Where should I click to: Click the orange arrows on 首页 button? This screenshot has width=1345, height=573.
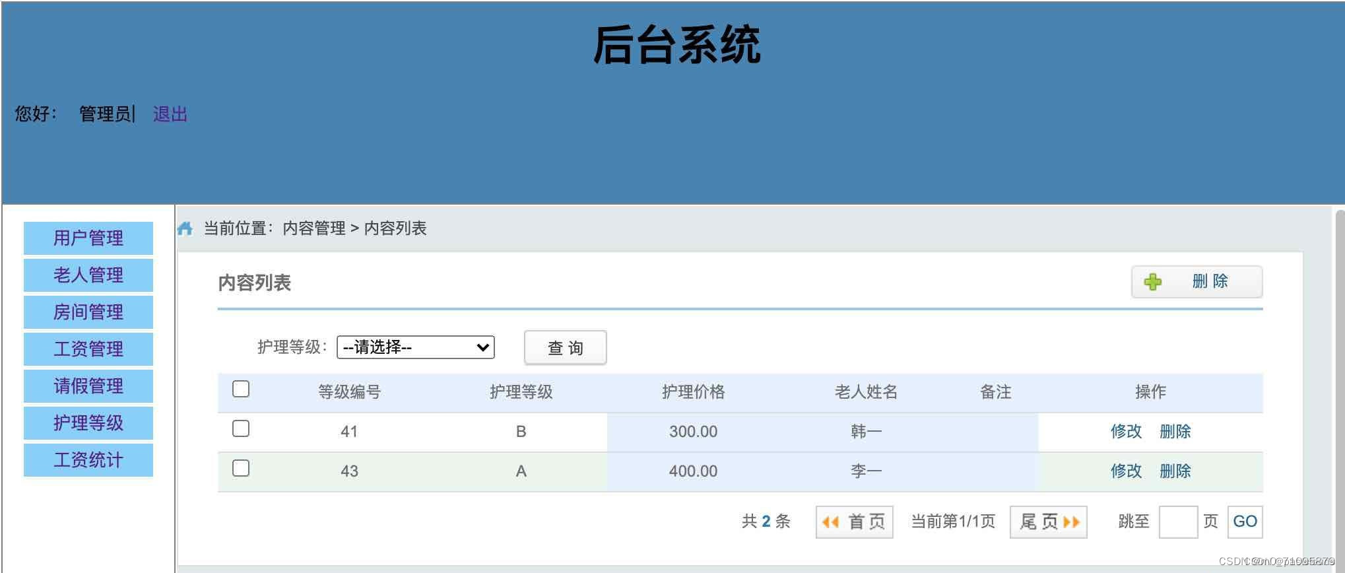tap(830, 522)
